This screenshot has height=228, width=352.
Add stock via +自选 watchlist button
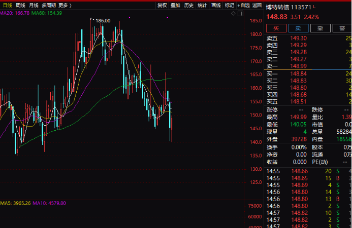pos(243,5)
